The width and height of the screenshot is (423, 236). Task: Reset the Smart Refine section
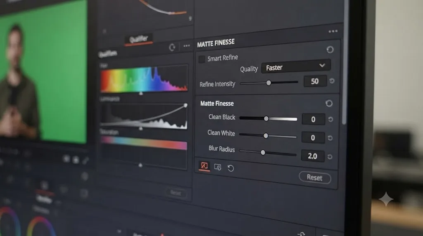click(330, 50)
